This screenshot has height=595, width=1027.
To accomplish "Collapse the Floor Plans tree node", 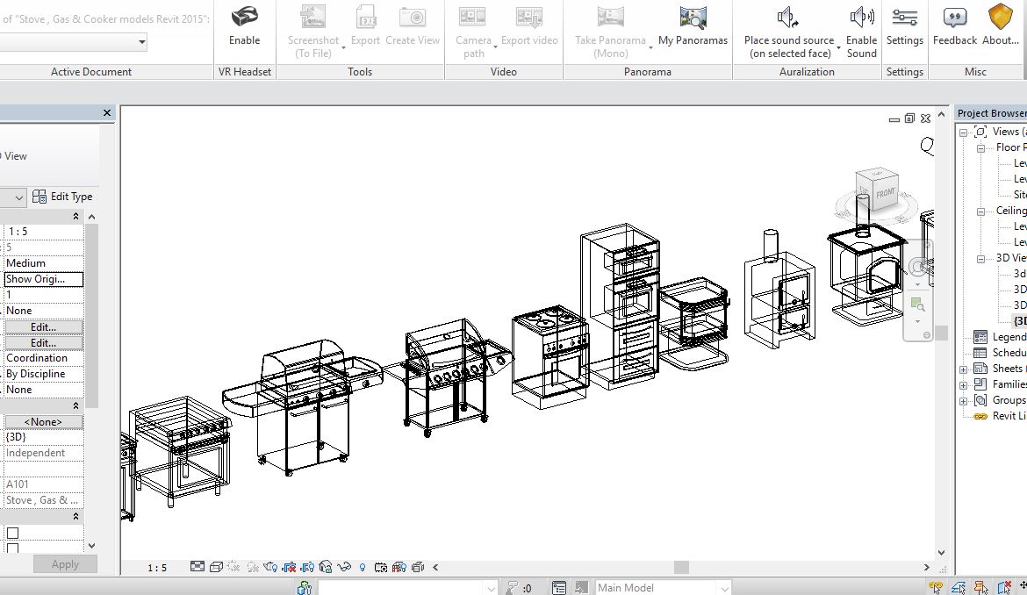I will (x=979, y=148).
